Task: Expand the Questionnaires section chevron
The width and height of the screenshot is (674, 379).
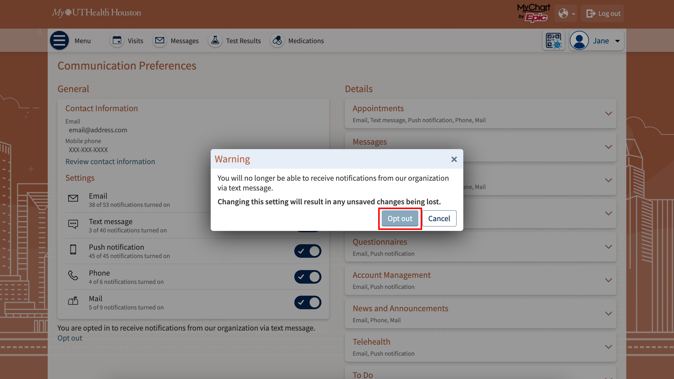Action: click(608, 247)
